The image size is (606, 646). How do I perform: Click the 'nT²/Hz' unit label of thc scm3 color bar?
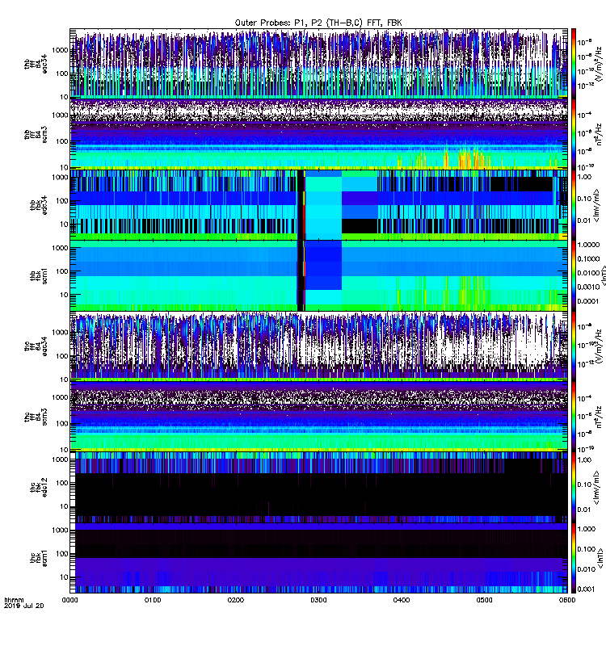tap(600, 417)
